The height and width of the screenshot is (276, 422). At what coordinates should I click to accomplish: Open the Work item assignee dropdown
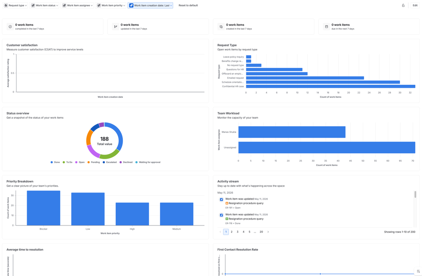coord(77,5)
